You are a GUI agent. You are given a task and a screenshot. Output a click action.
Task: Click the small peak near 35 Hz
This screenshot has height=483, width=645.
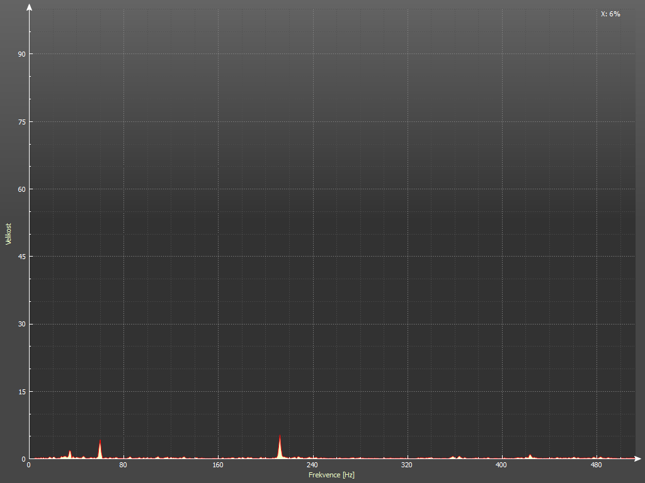coord(70,453)
